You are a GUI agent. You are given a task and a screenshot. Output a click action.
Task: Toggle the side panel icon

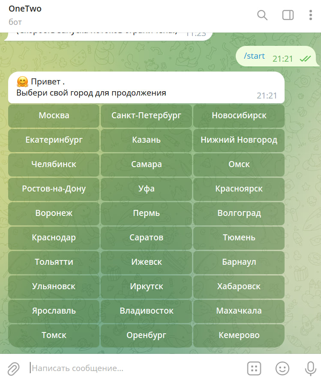288,15
